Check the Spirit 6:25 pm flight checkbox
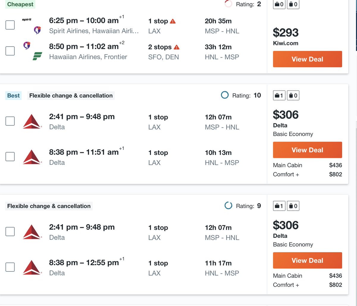357x306 pixels. [10, 25]
